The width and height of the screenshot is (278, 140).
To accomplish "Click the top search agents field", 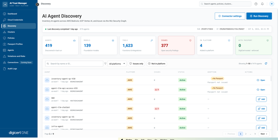I will 225,4.
